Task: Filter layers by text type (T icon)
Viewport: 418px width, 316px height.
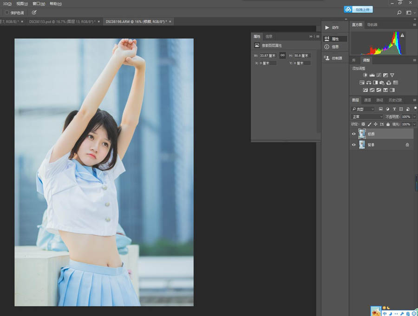Action: 394,109
